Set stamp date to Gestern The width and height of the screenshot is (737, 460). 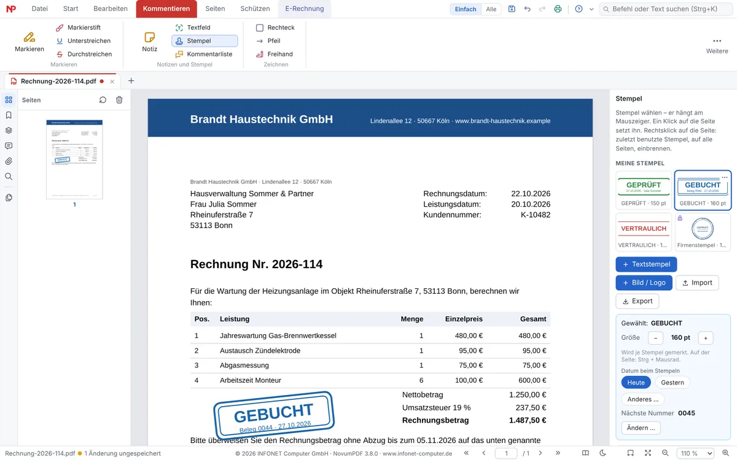[x=673, y=382]
